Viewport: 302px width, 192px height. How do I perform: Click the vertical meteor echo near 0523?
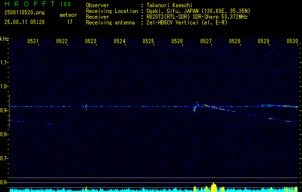tap(86, 107)
